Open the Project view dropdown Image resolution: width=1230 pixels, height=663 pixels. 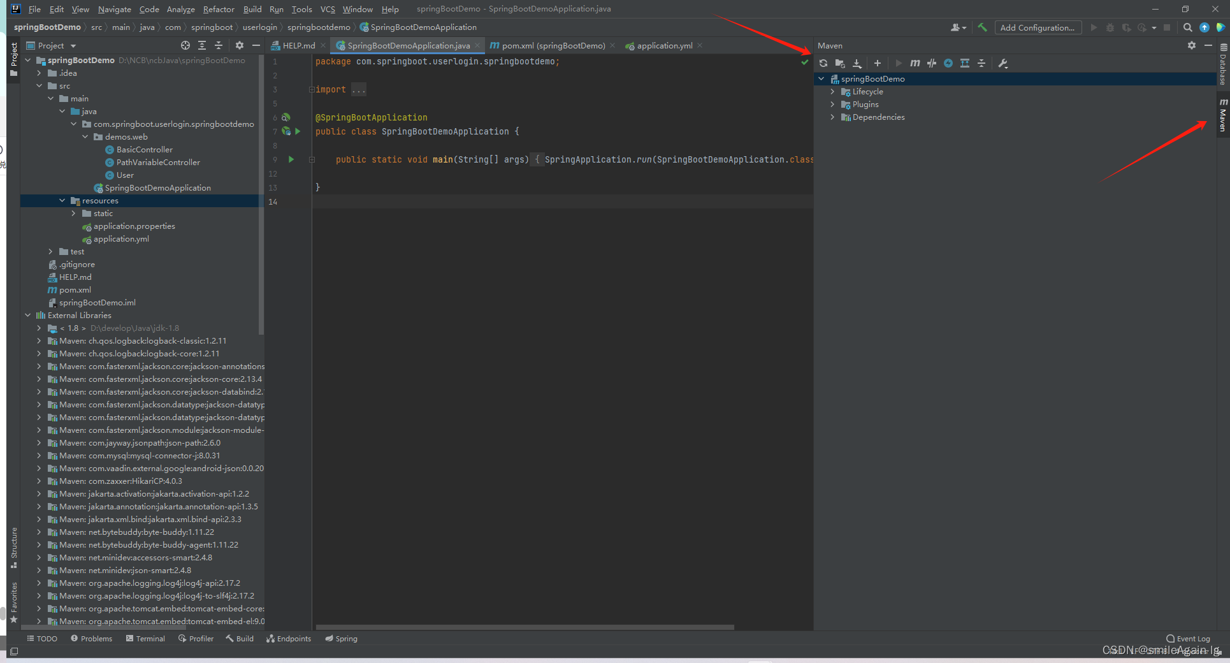[x=51, y=45]
